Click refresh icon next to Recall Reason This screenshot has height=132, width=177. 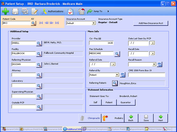(160, 64)
